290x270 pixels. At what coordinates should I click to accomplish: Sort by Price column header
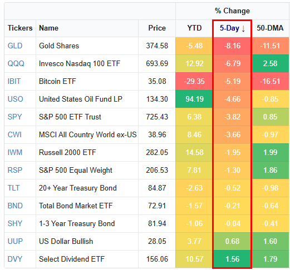pyautogui.click(x=157, y=28)
